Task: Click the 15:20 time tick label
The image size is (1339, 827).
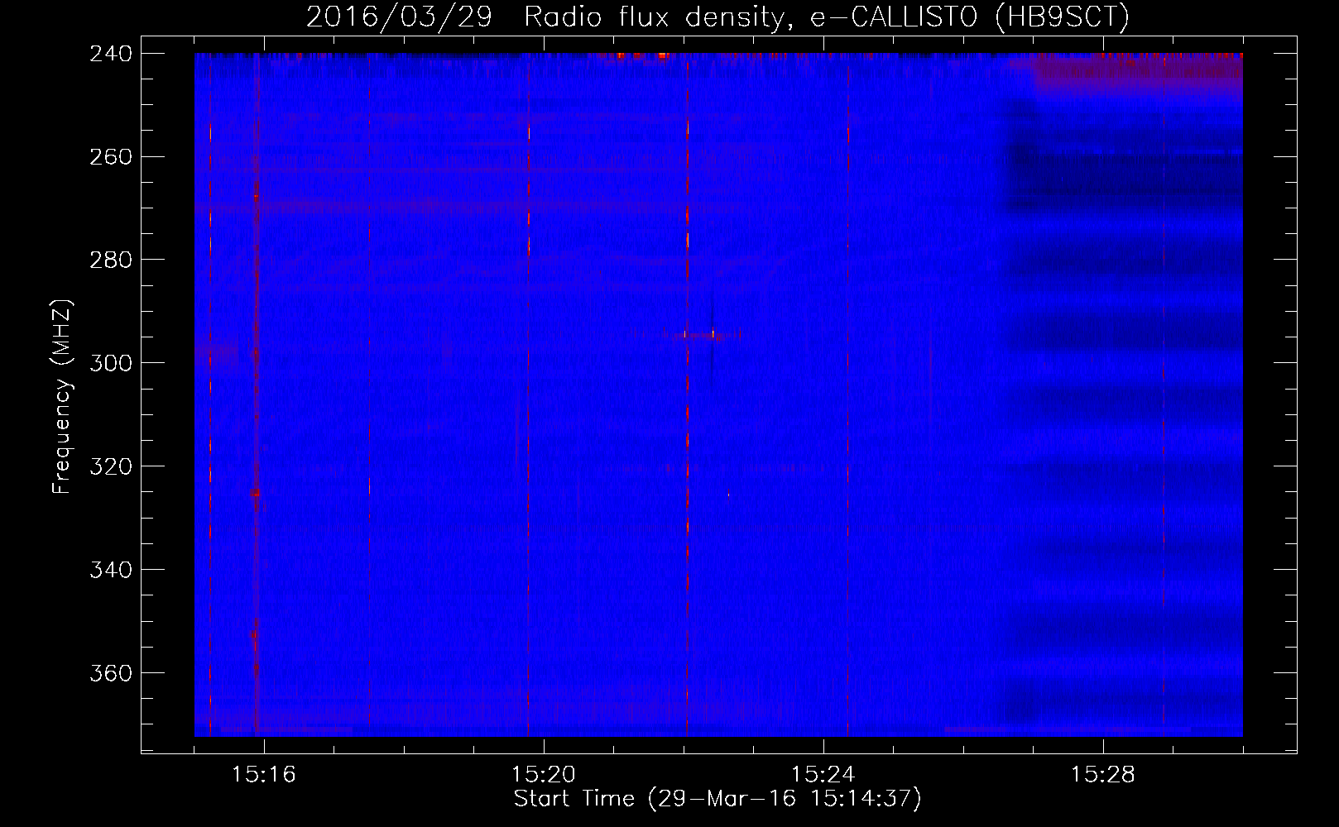Action: tap(544, 775)
